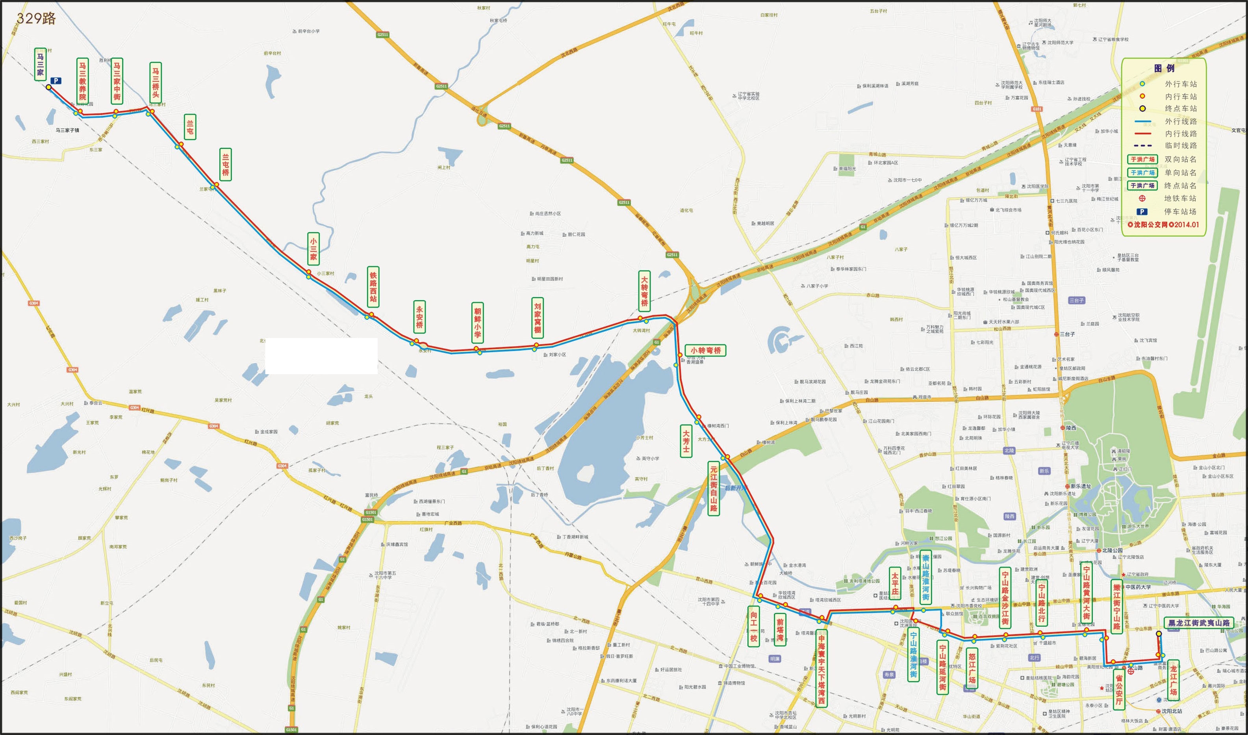Click the 省公安厅 station label
Viewport: 1248px width, 735px height.
tap(1119, 689)
